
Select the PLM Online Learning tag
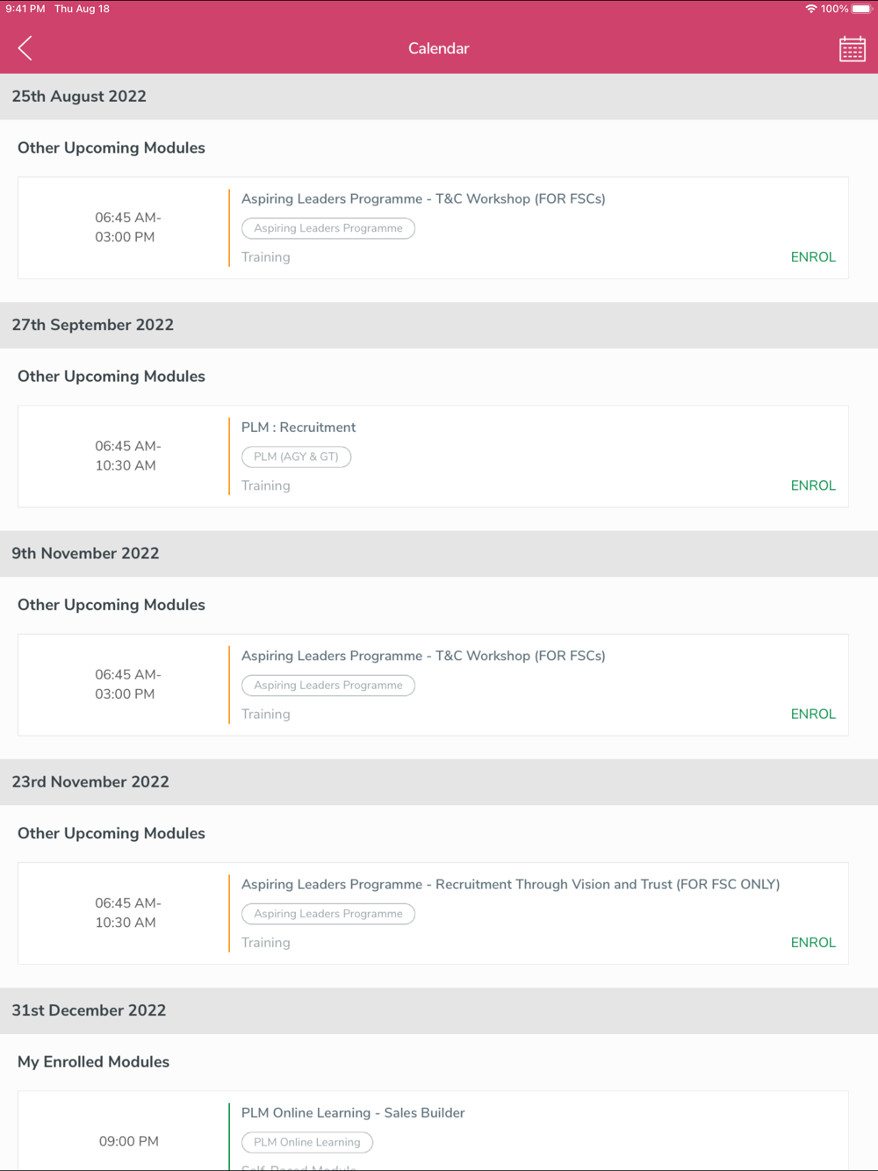tap(306, 1142)
